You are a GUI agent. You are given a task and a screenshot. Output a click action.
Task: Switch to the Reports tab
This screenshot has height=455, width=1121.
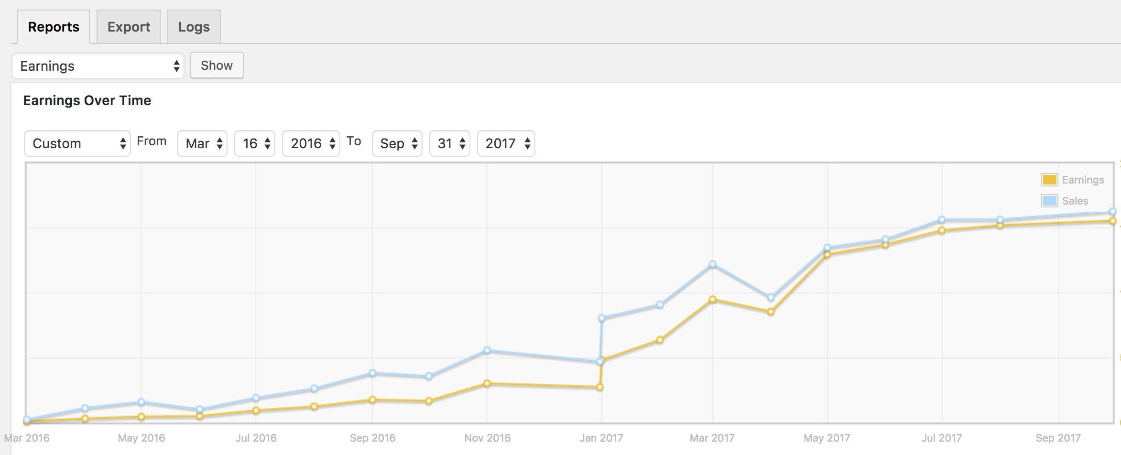pyautogui.click(x=54, y=27)
